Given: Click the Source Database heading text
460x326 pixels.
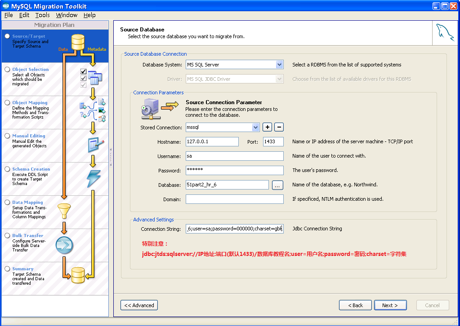Looking at the screenshot, I should coord(142,30).
